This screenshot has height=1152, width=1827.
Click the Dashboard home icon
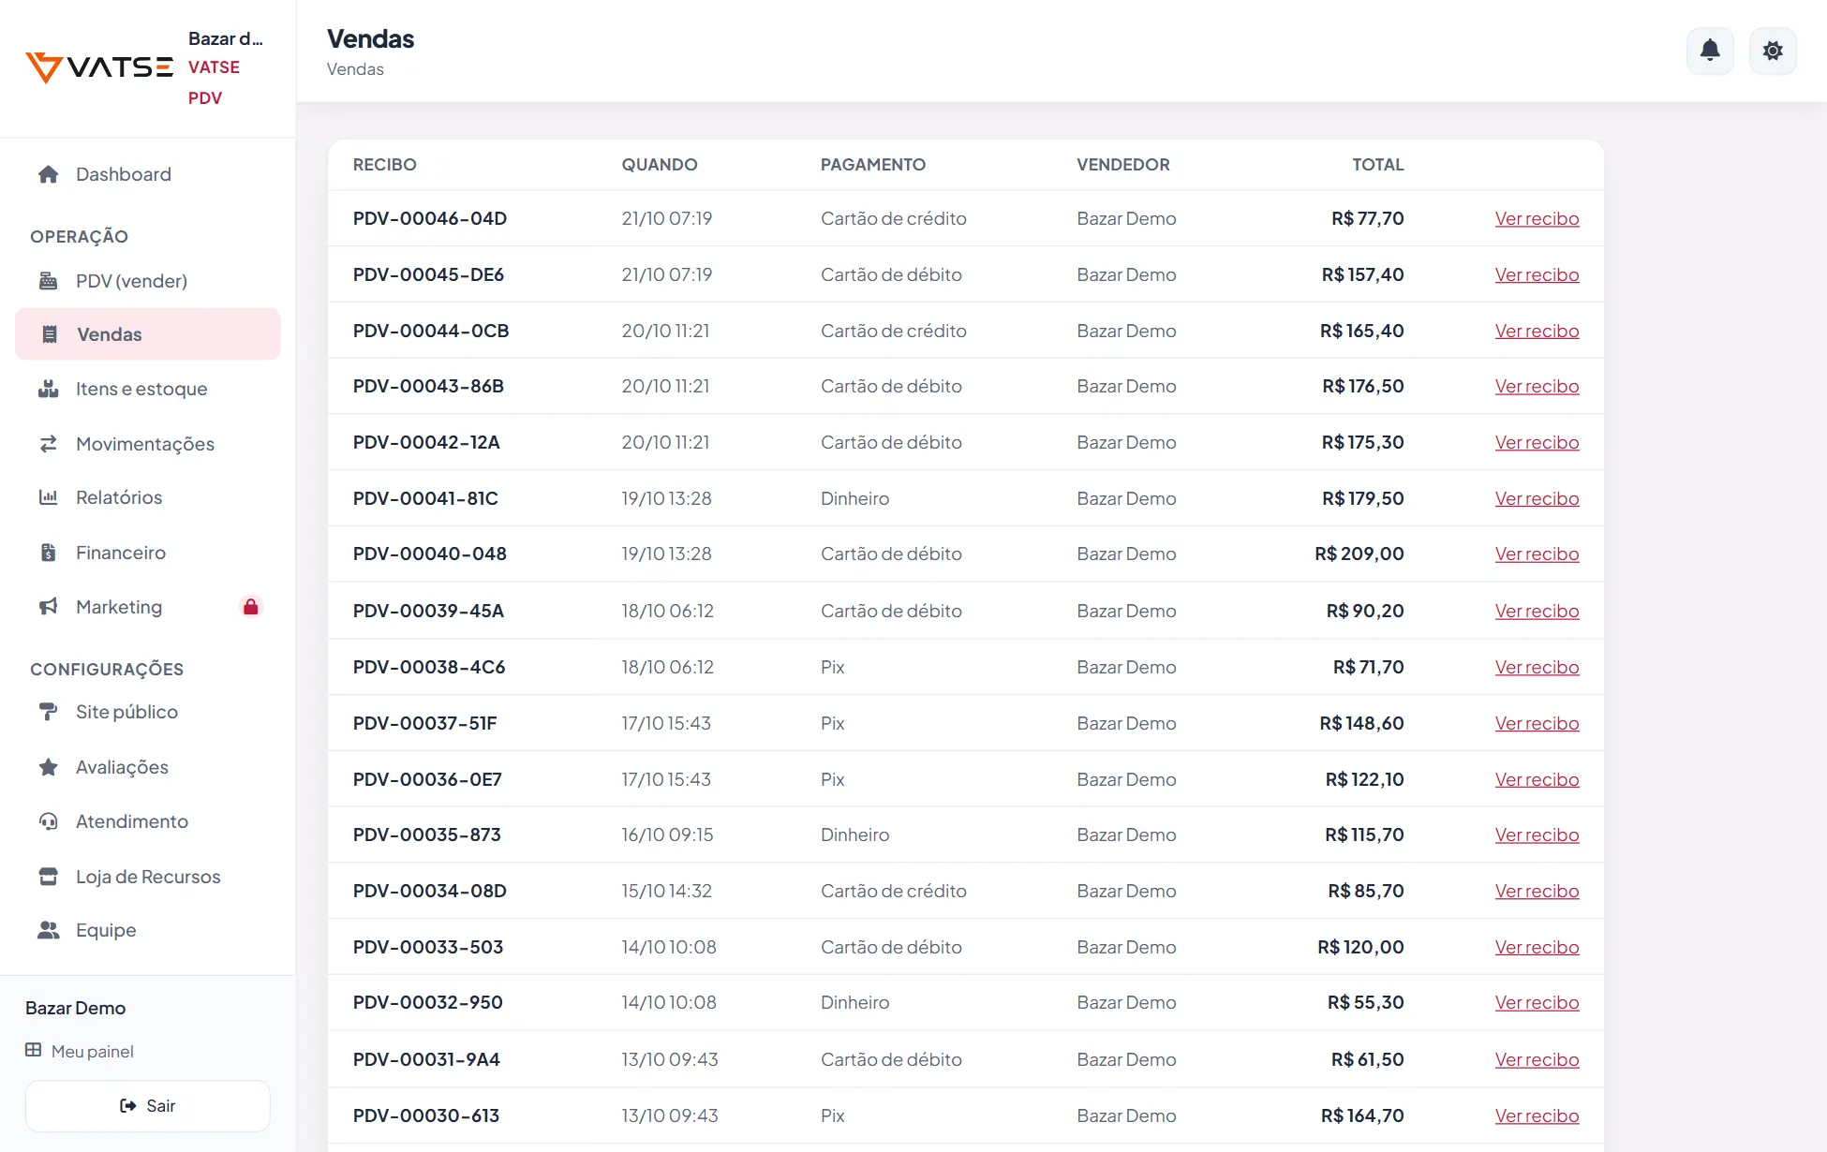(49, 174)
